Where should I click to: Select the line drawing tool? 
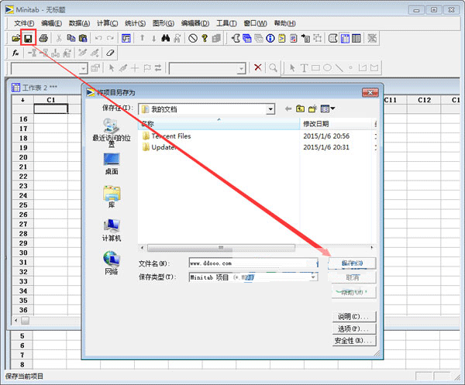pyautogui.click(x=339, y=68)
